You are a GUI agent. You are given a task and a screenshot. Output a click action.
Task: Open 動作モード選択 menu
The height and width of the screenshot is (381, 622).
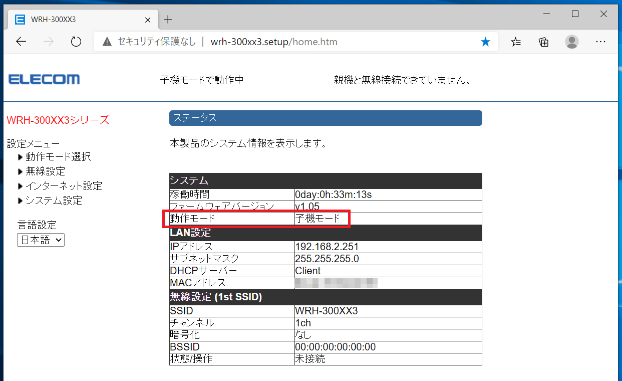click(58, 157)
